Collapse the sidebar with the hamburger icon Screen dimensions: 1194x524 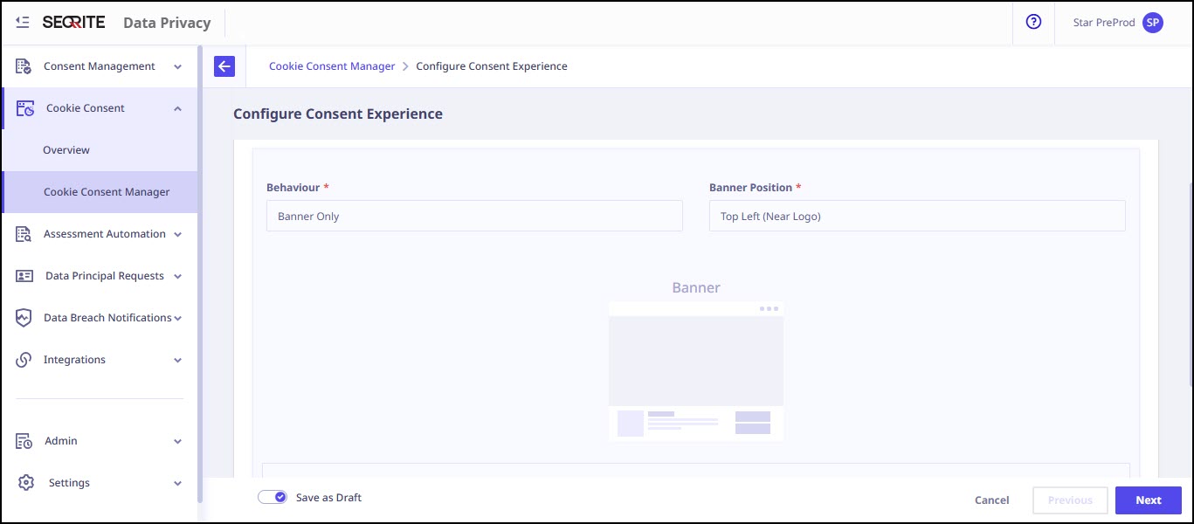[x=23, y=23]
